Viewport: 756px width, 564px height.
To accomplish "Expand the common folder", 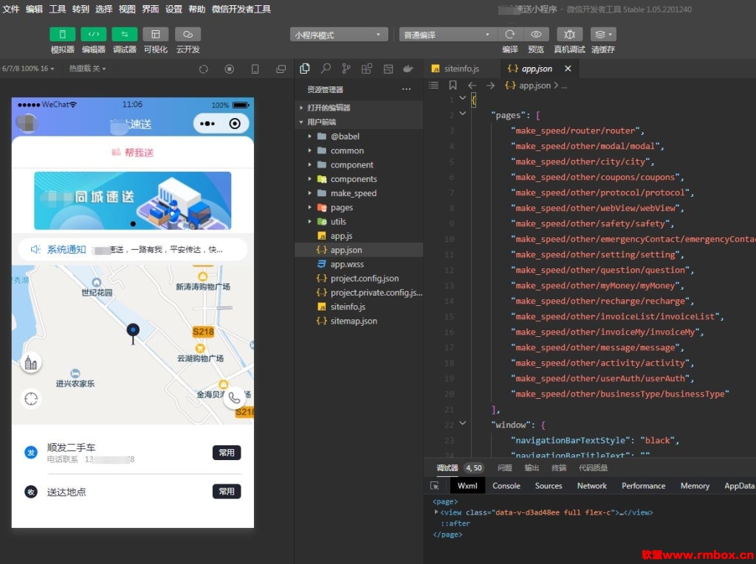I will (360, 150).
